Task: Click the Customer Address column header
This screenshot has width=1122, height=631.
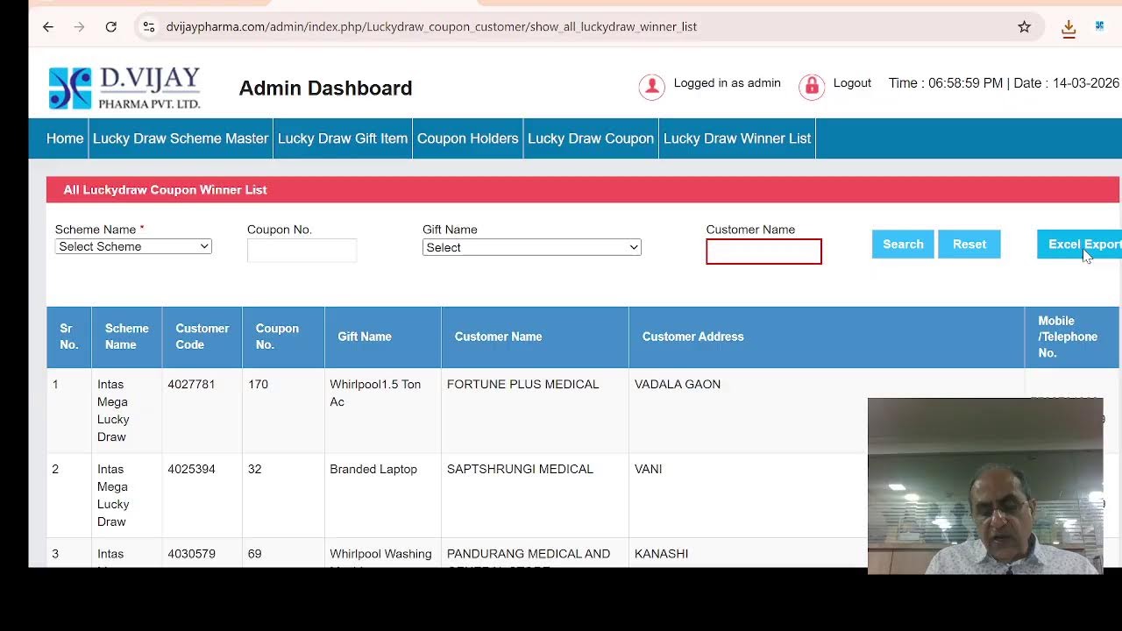Action: (827, 337)
